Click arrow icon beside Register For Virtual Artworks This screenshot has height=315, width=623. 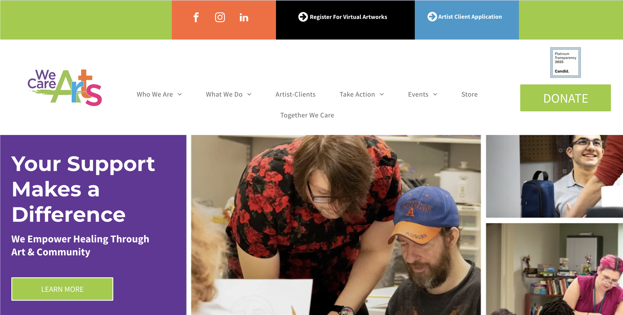pyautogui.click(x=303, y=17)
